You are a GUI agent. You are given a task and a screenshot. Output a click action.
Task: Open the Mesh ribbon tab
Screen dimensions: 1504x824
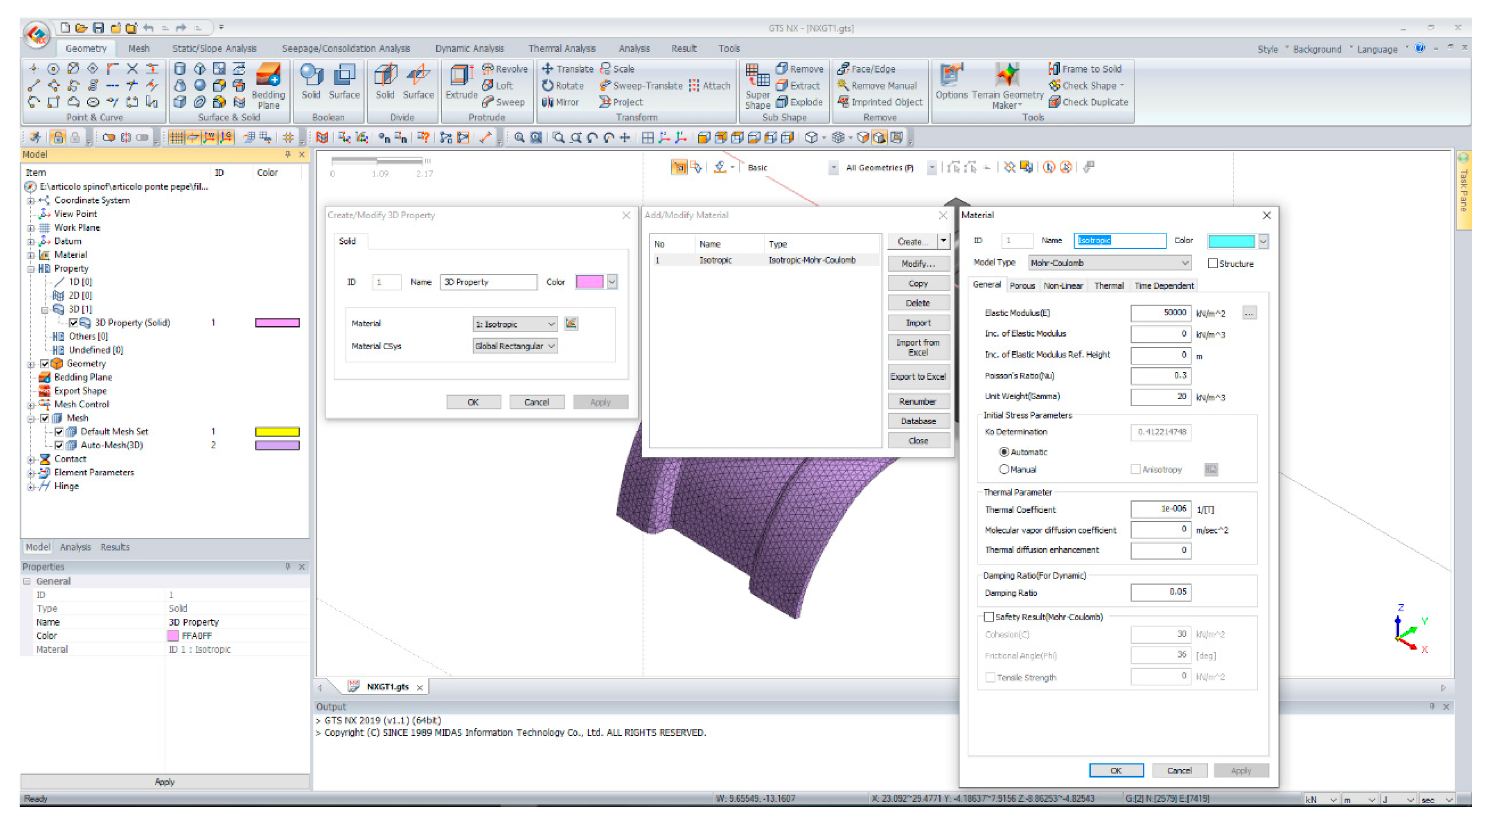coord(138,48)
